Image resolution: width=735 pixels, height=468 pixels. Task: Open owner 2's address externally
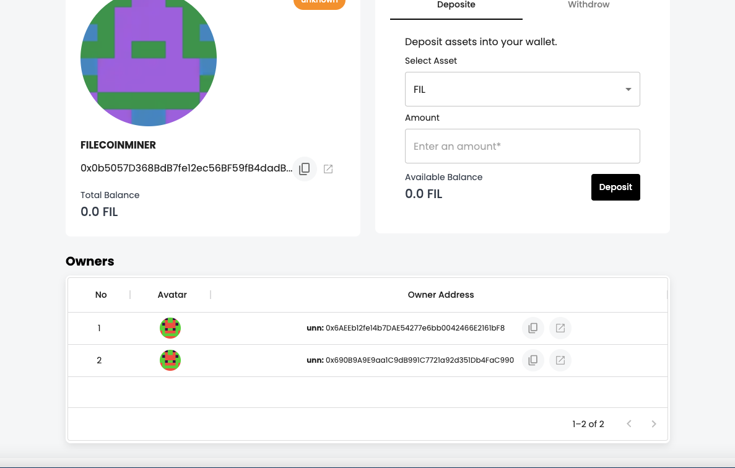coord(560,360)
